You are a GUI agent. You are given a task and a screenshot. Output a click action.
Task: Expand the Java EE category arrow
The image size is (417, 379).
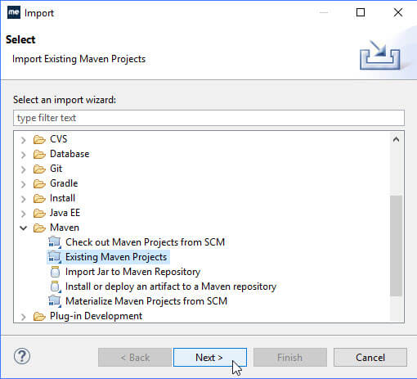tap(24, 214)
